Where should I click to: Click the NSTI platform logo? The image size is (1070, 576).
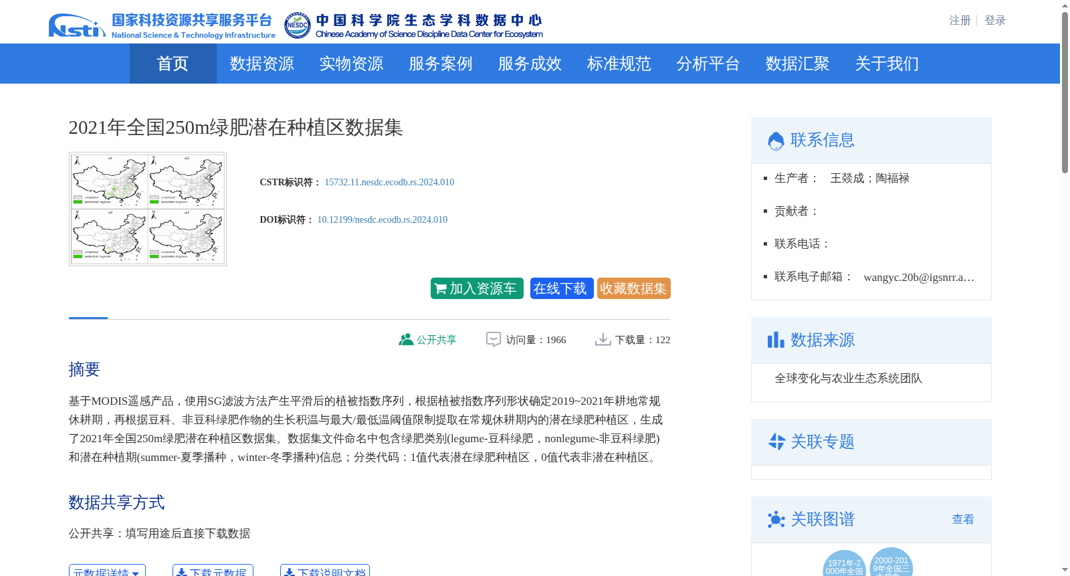click(162, 25)
